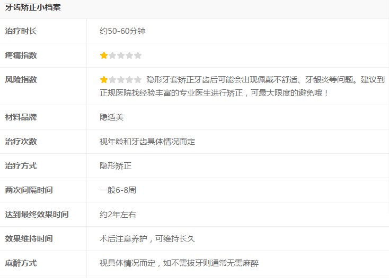Viewport: 389px width, 278px height.
Task: Click the line 正规医院找经验丰富的专业医生进行矫正
Action: (x=171, y=93)
